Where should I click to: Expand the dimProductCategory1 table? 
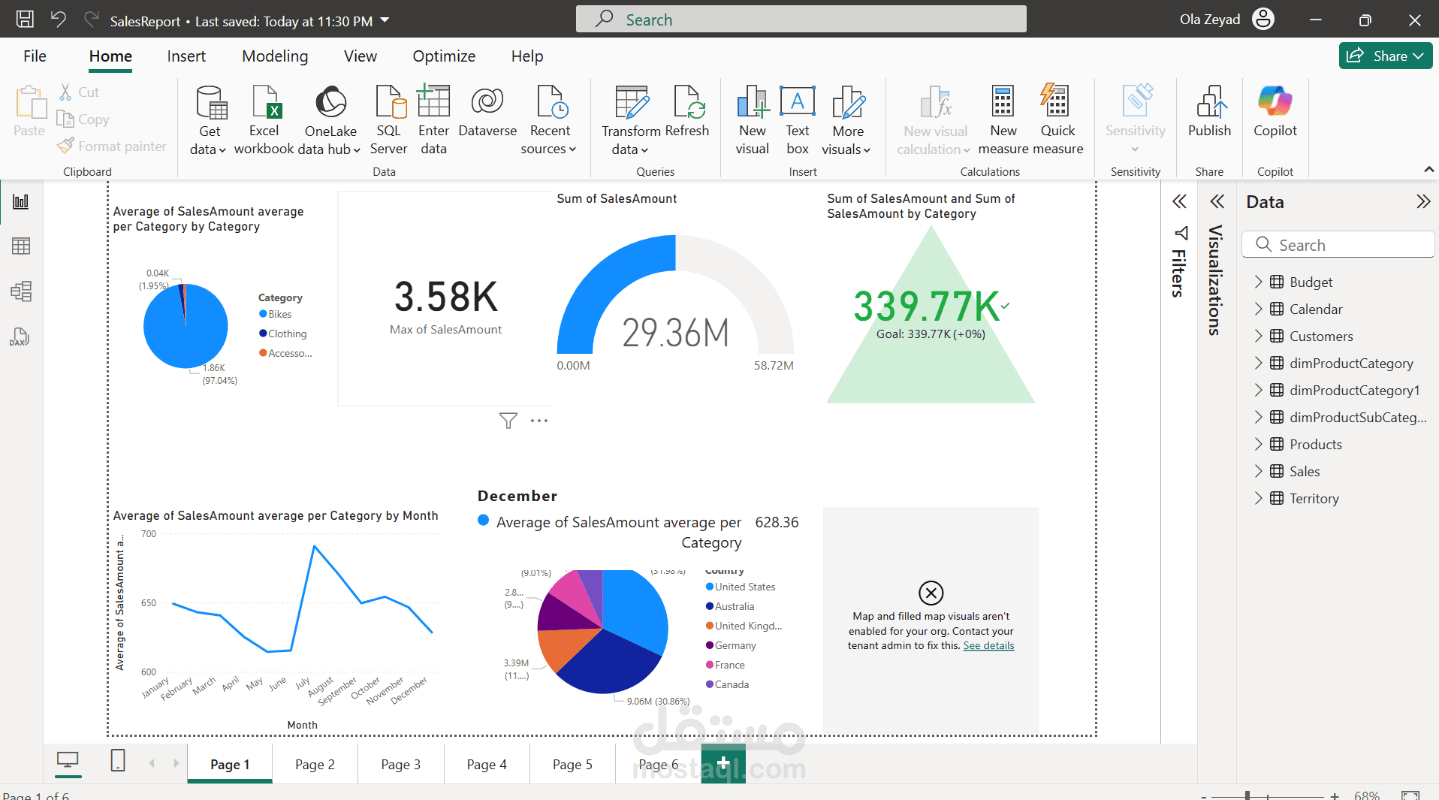click(x=1259, y=390)
